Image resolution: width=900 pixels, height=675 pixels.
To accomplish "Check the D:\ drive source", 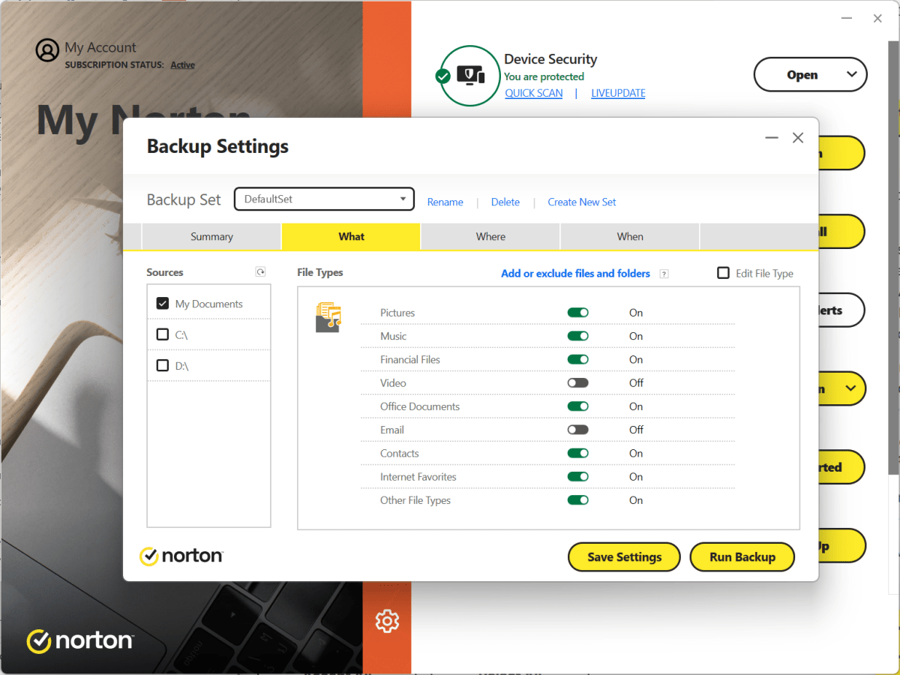I will click(162, 365).
